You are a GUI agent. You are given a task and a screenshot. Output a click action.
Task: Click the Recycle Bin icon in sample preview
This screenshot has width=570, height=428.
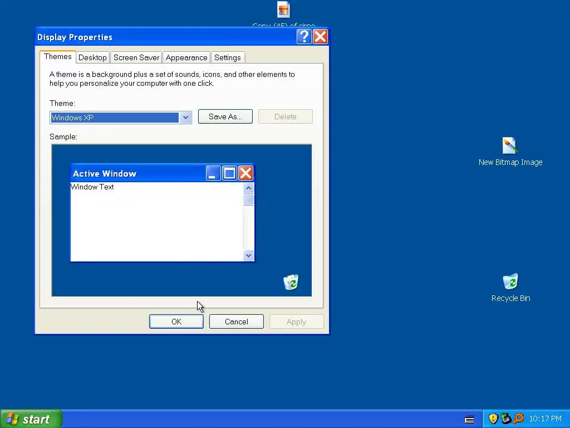(x=291, y=283)
